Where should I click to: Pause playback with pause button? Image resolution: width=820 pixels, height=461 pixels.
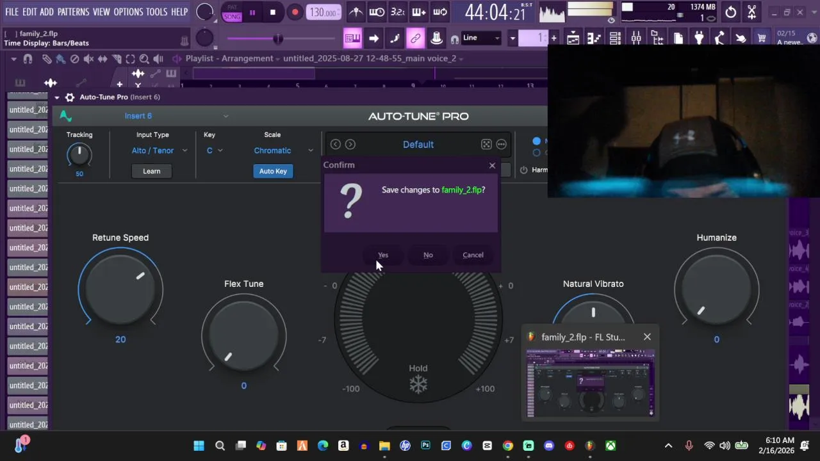point(252,12)
